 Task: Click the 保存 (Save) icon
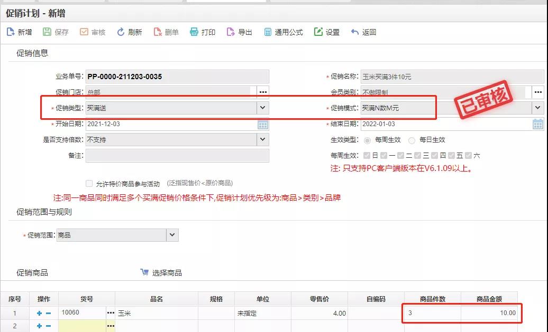55,32
